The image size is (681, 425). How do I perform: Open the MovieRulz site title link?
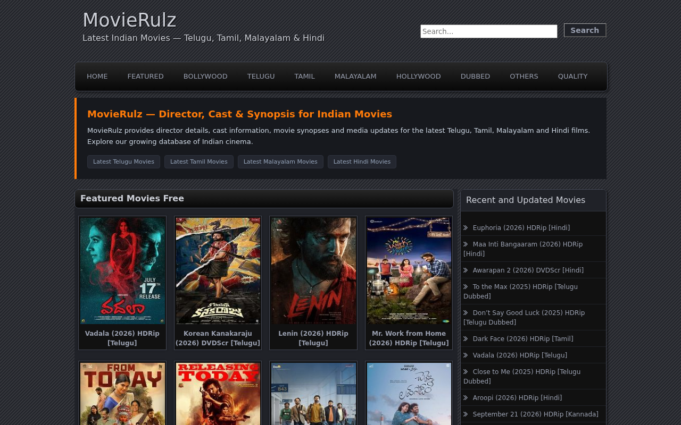pos(129,20)
